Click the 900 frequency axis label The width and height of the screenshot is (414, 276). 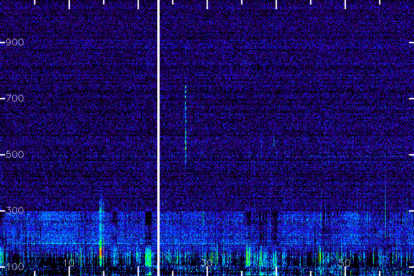click(x=15, y=42)
